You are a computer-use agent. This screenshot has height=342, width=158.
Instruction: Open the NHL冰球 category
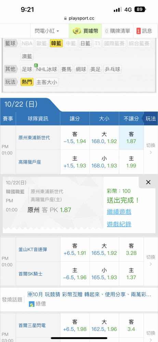pyautogui.click(x=47, y=69)
